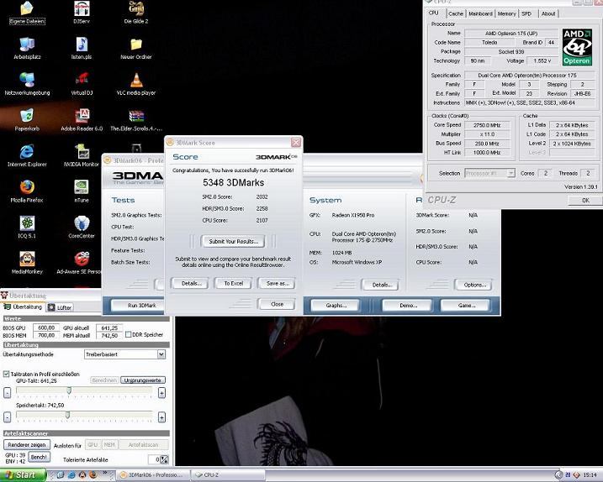
Task: Switch to the CPU-Z taskbar button
Action: [228, 475]
